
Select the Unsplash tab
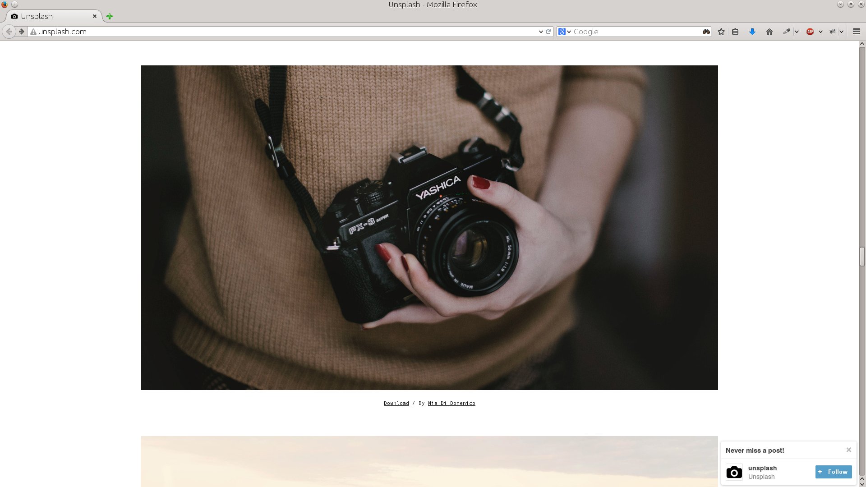[53, 16]
